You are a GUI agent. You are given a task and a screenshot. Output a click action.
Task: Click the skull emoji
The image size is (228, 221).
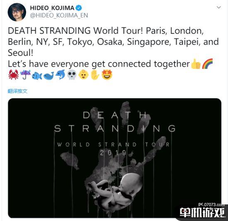click(x=72, y=75)
